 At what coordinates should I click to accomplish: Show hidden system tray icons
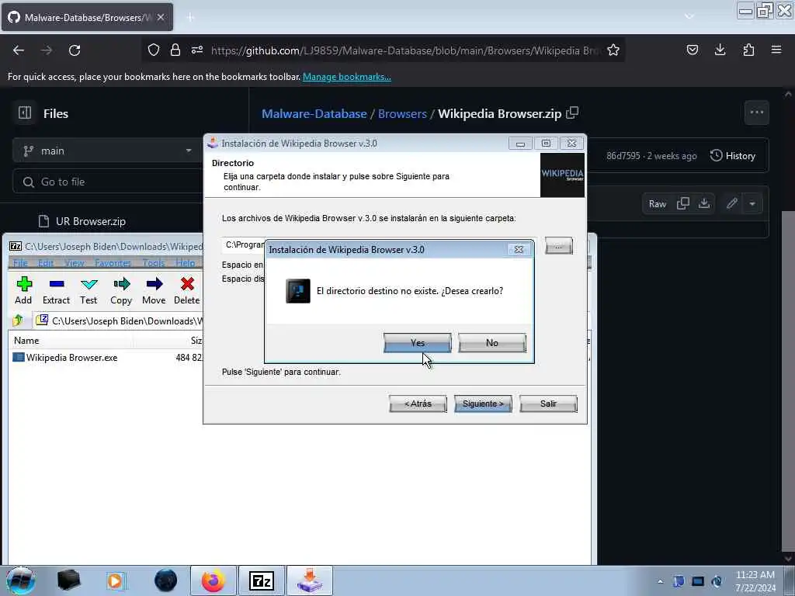[x=660, y=581]
